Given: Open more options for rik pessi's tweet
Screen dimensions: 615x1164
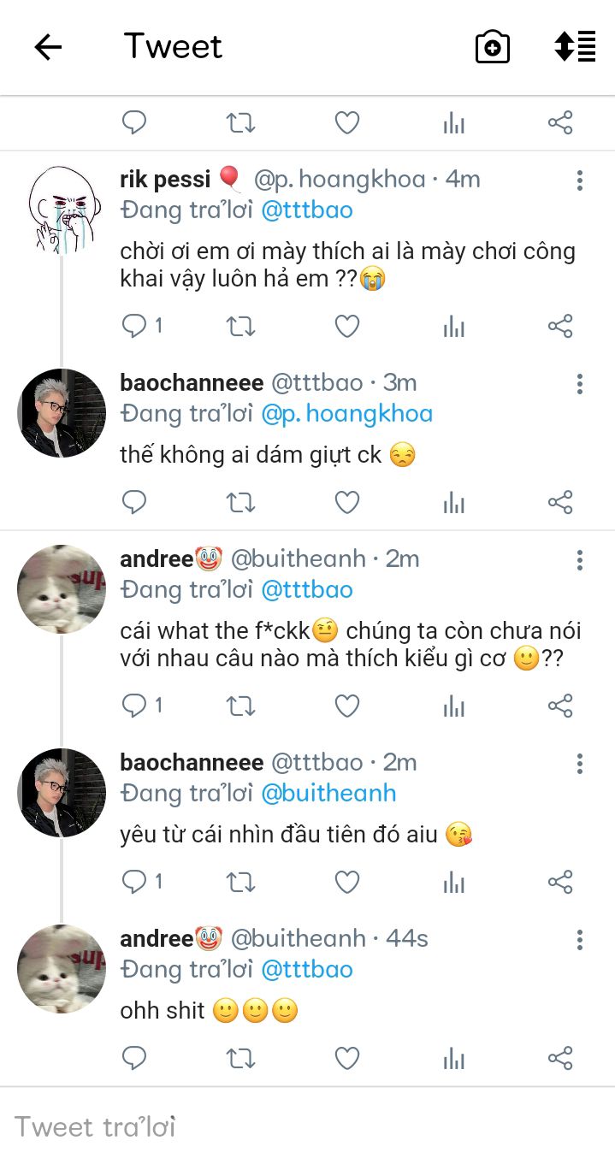Looking at the screenshot, I should [x=580, y=180].
